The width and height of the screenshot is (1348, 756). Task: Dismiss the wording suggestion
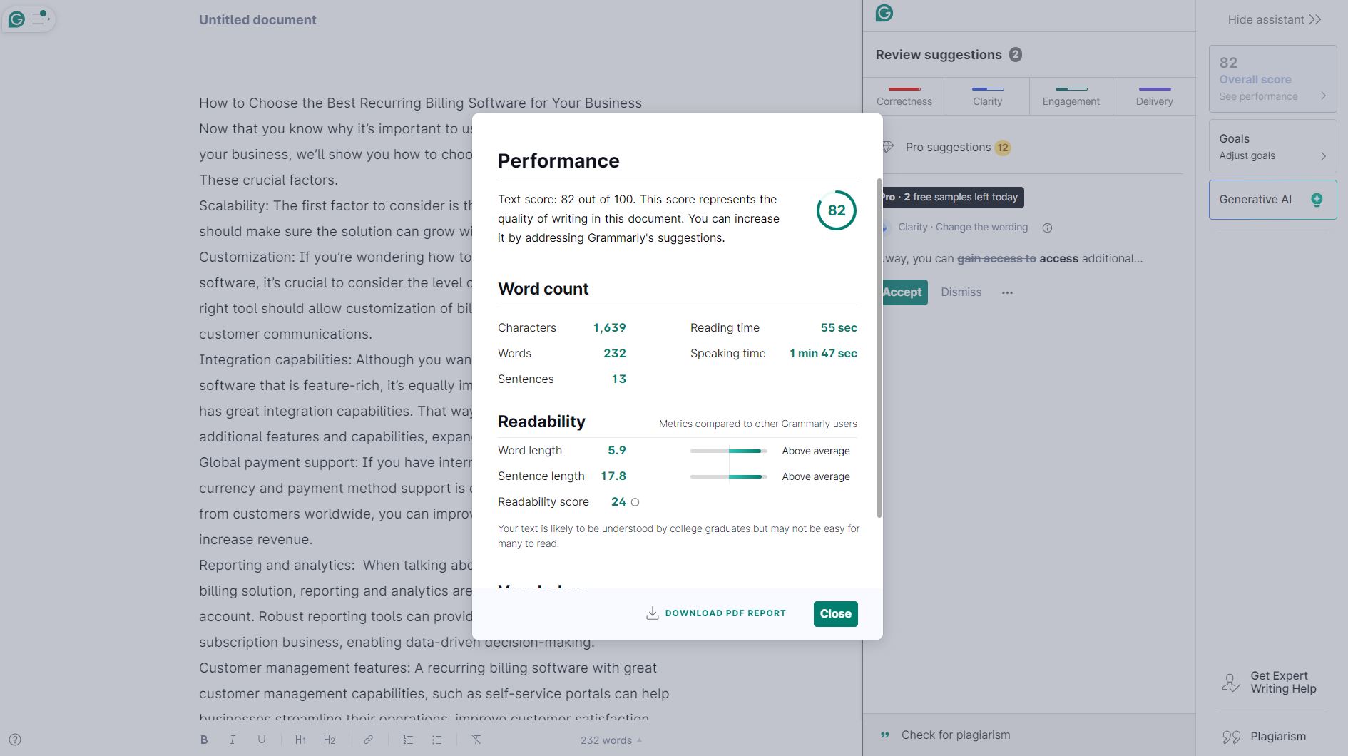pyautogui.click(x=961, y=292)
